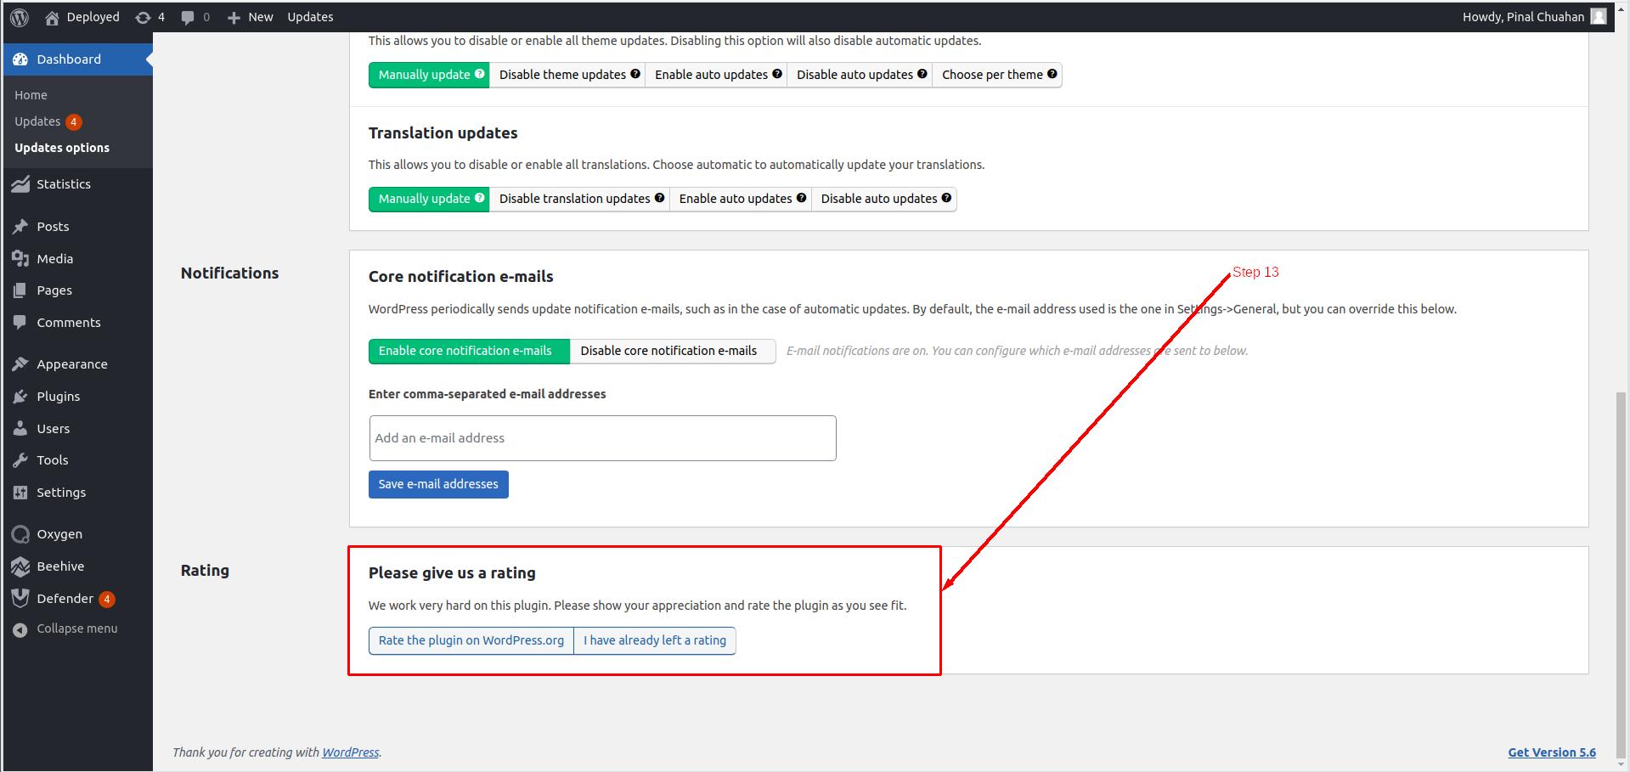1630x772 pixels.
Task: Open the comments bubble icon in admin bar
Action: pos(188,17)
